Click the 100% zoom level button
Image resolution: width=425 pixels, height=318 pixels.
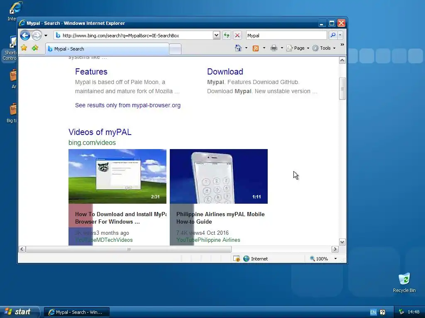coord(319,259)
